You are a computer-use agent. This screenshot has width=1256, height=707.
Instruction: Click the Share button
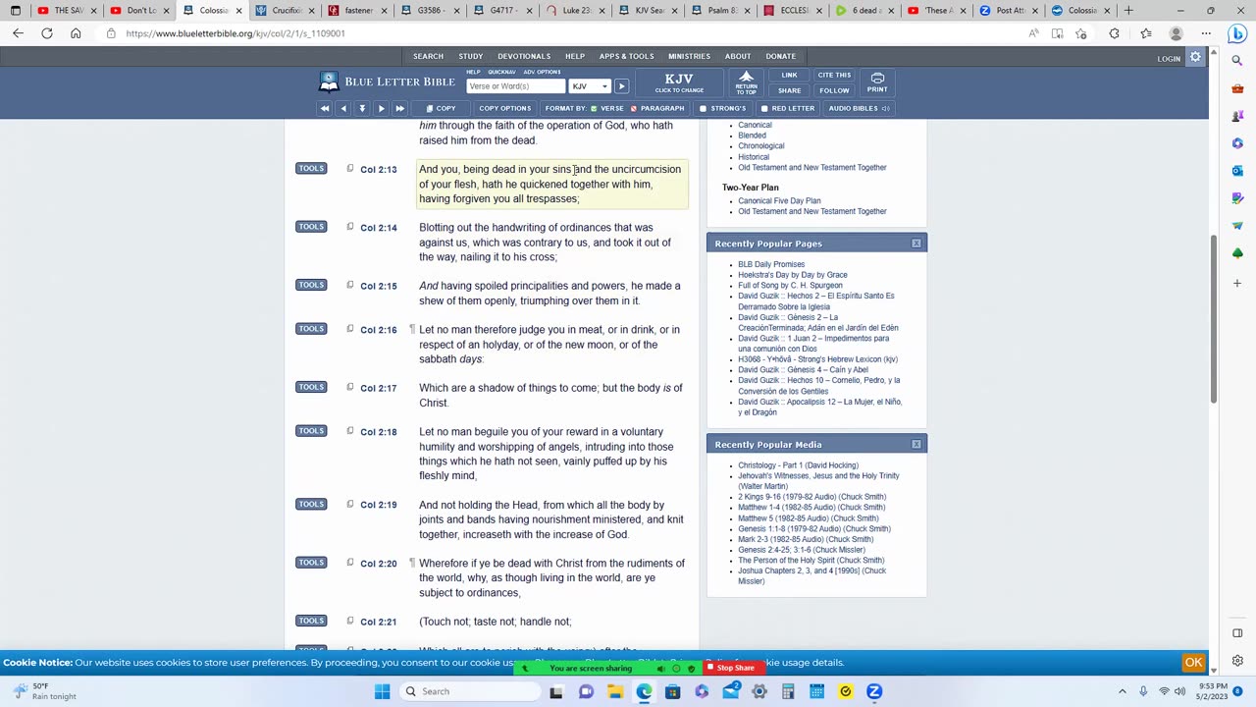point(790,90)
